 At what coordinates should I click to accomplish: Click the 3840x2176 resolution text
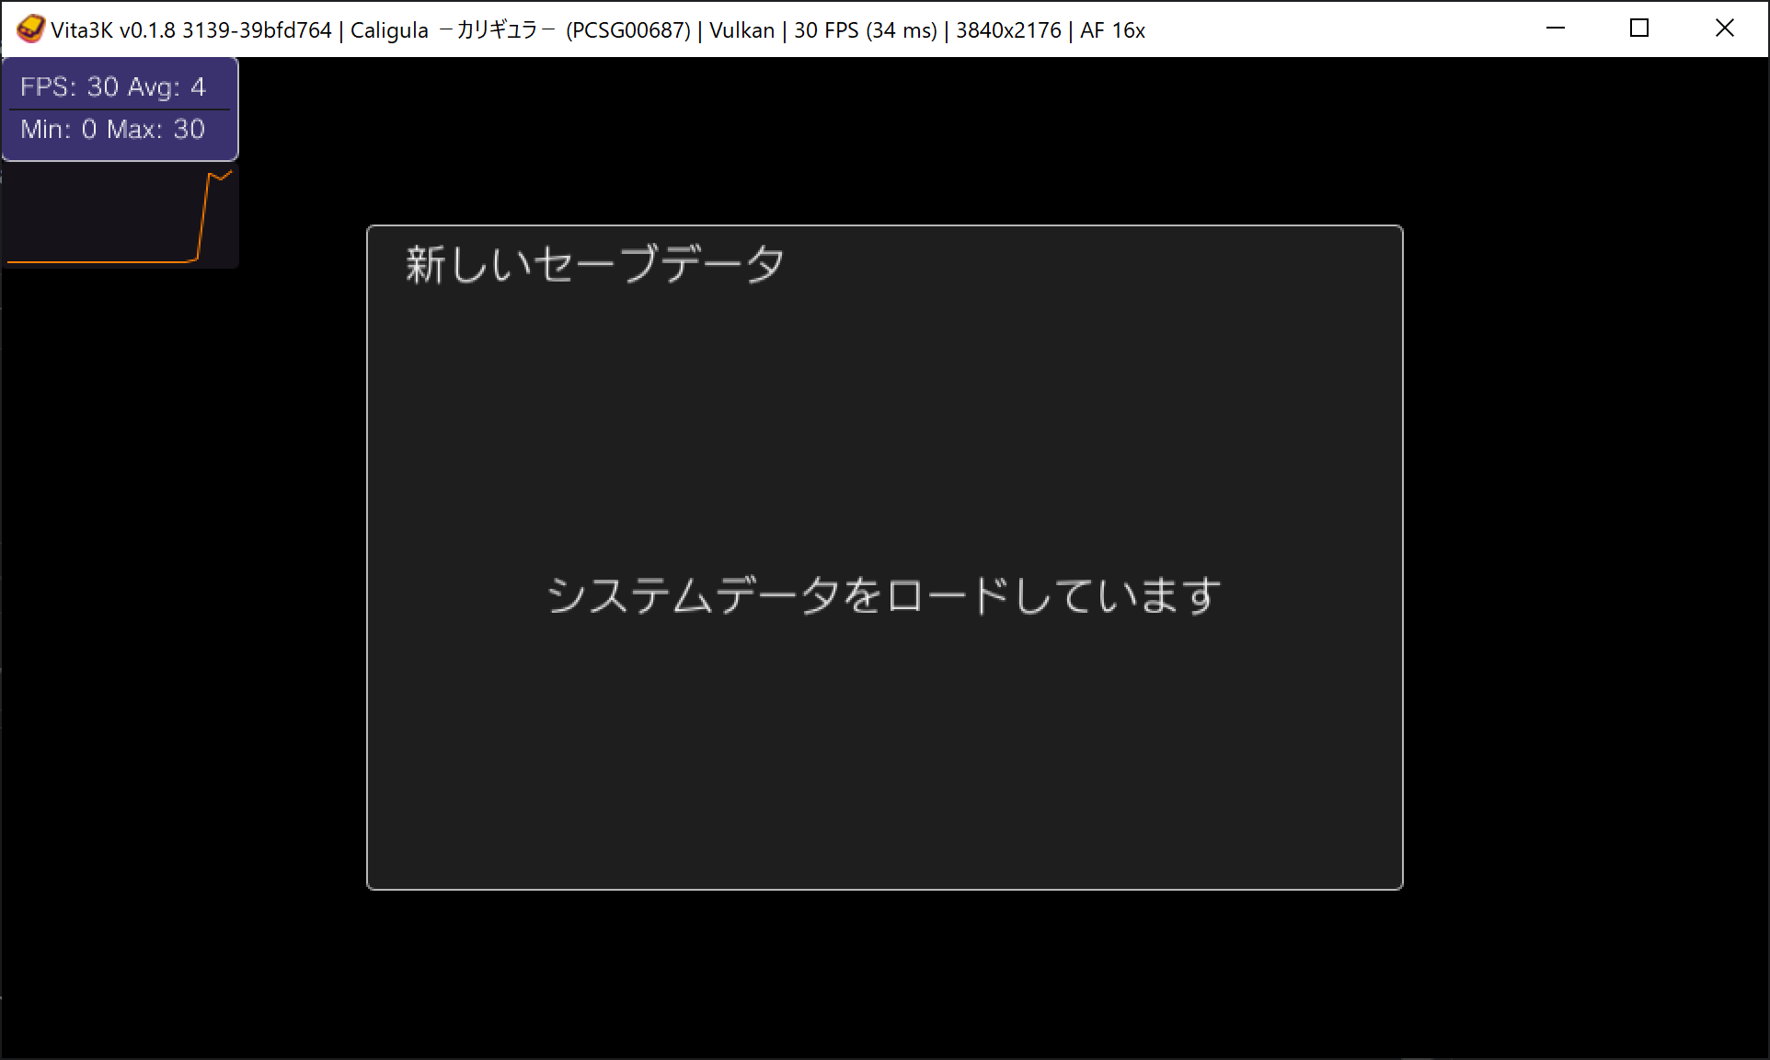(1008, 30)
